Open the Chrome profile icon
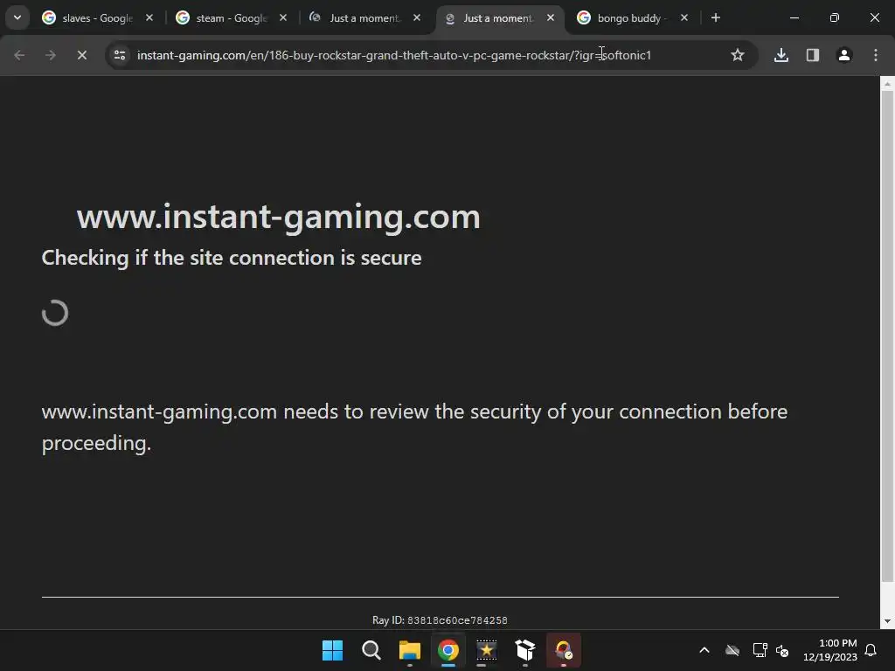Viewport: 895px width, 671px height. click(844, 55)
